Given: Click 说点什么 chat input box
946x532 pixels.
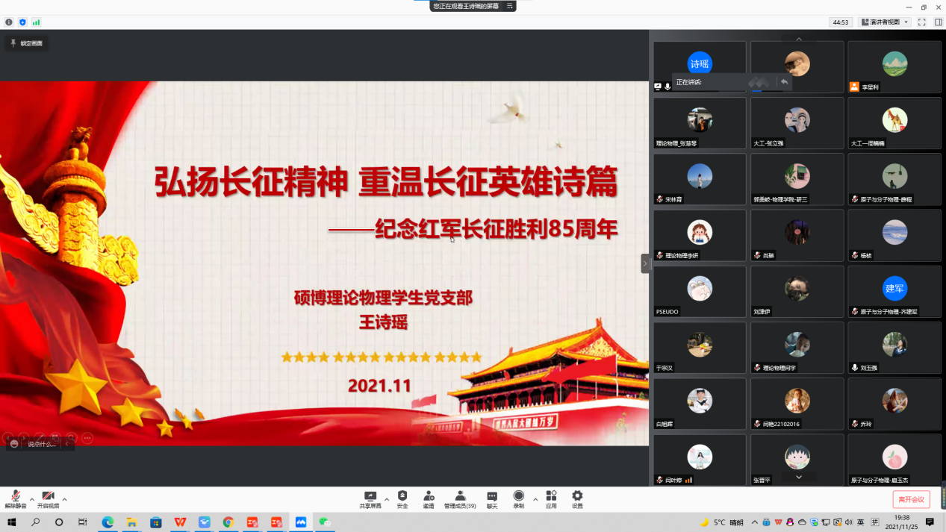Looking at the screenshot, I should 42,444.
